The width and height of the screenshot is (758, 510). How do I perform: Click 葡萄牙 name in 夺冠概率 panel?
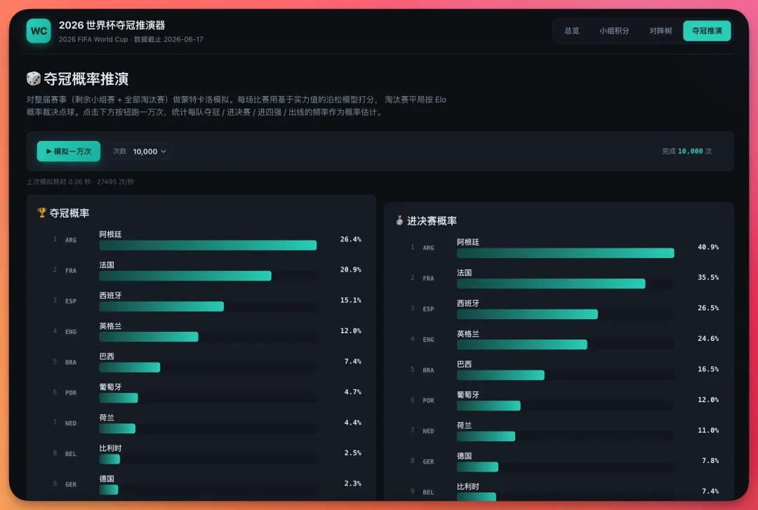coord(110,387)
